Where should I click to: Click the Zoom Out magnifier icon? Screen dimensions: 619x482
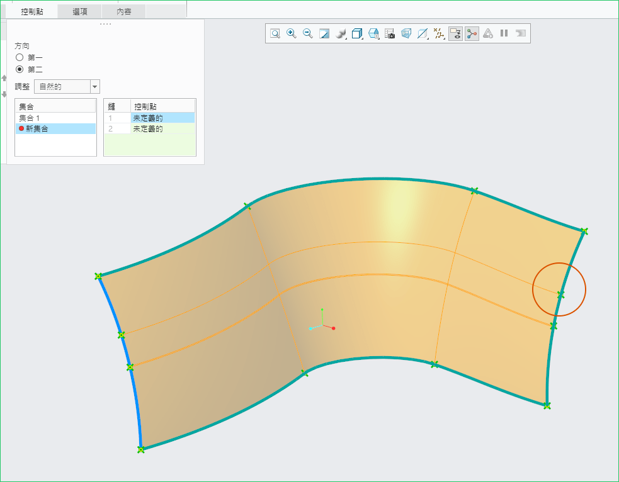308,33
